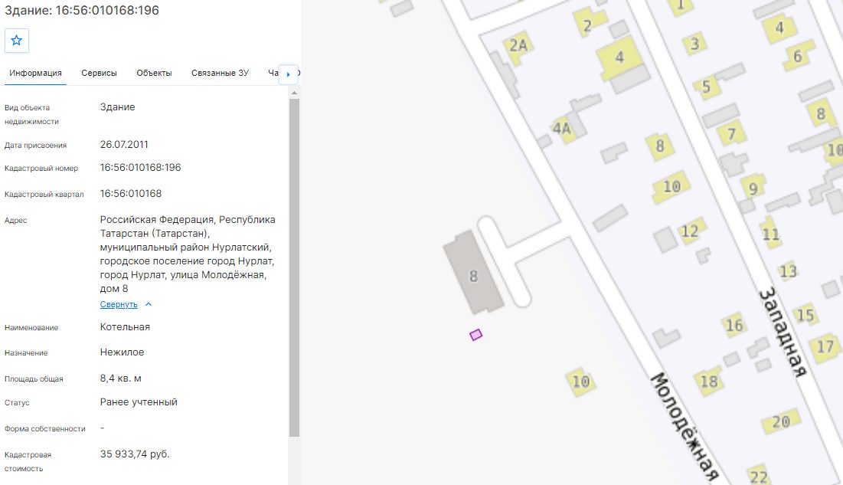The width and height of the screenshot is (843, 485).
Task: Click the Западная street label on the map
Action: pos(783,332)
